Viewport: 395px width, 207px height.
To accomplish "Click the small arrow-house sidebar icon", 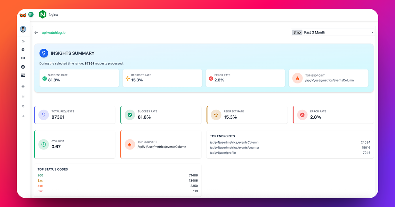I will [x=23, y=41].
